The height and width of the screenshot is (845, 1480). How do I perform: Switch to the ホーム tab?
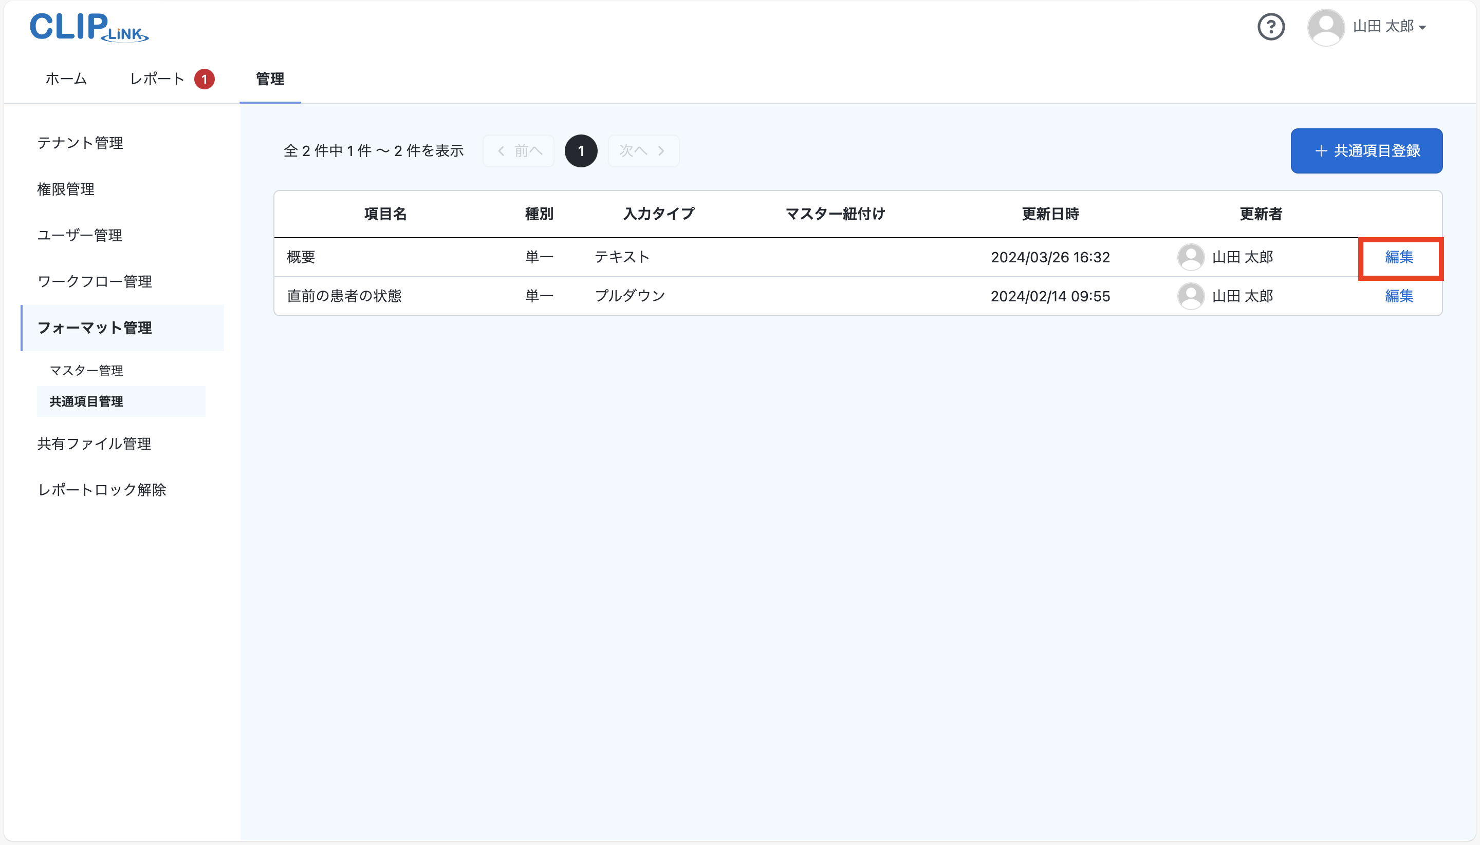click(65, 79)
